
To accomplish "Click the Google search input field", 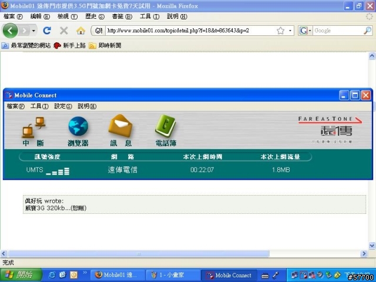I will tap(338, 31).
